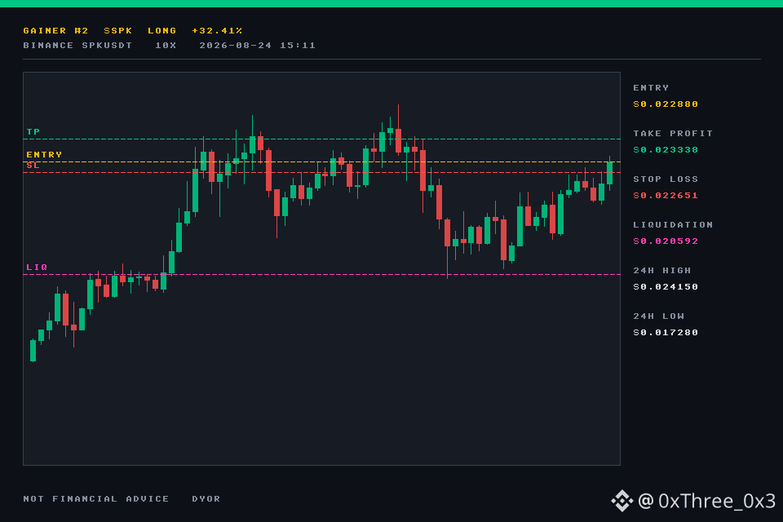Click the entry price '$0.022880'
The height and width of the screenshot is (522, 783).
(x=666, y=104)
